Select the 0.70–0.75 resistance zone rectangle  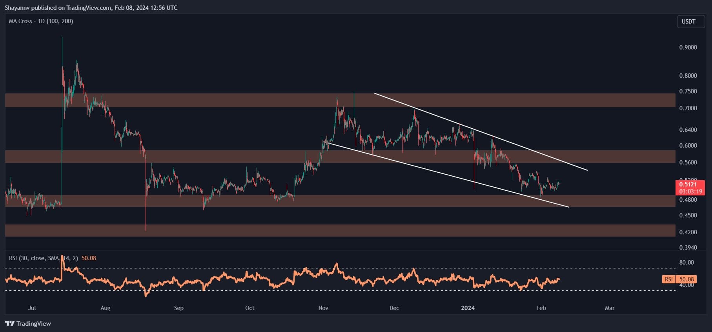[x=340, y=100]
